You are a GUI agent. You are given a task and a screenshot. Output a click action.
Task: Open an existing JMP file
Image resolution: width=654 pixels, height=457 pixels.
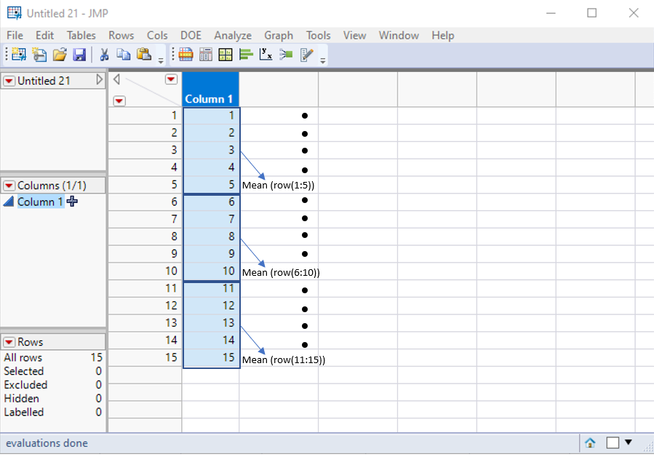[59, 55]
